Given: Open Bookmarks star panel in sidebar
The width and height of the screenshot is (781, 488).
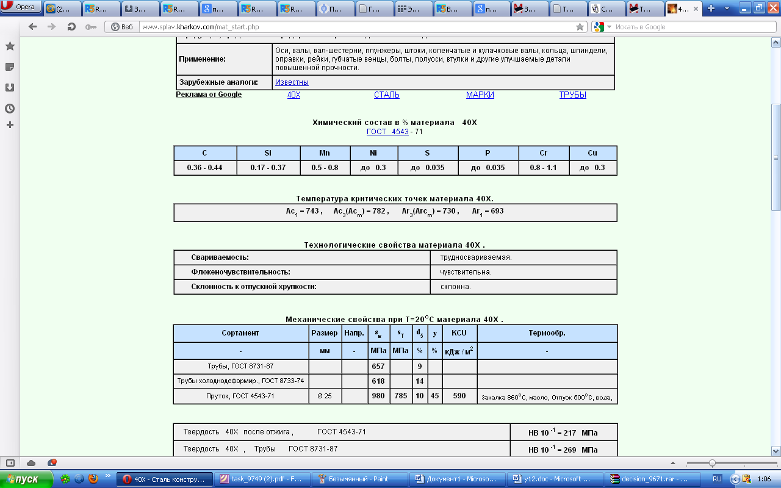Looking at the screenshot, I should (x=10, y=46).
